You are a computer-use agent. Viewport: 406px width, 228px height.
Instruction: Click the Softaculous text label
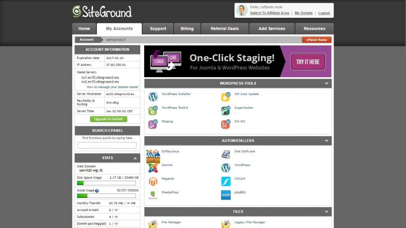(170, 151)
